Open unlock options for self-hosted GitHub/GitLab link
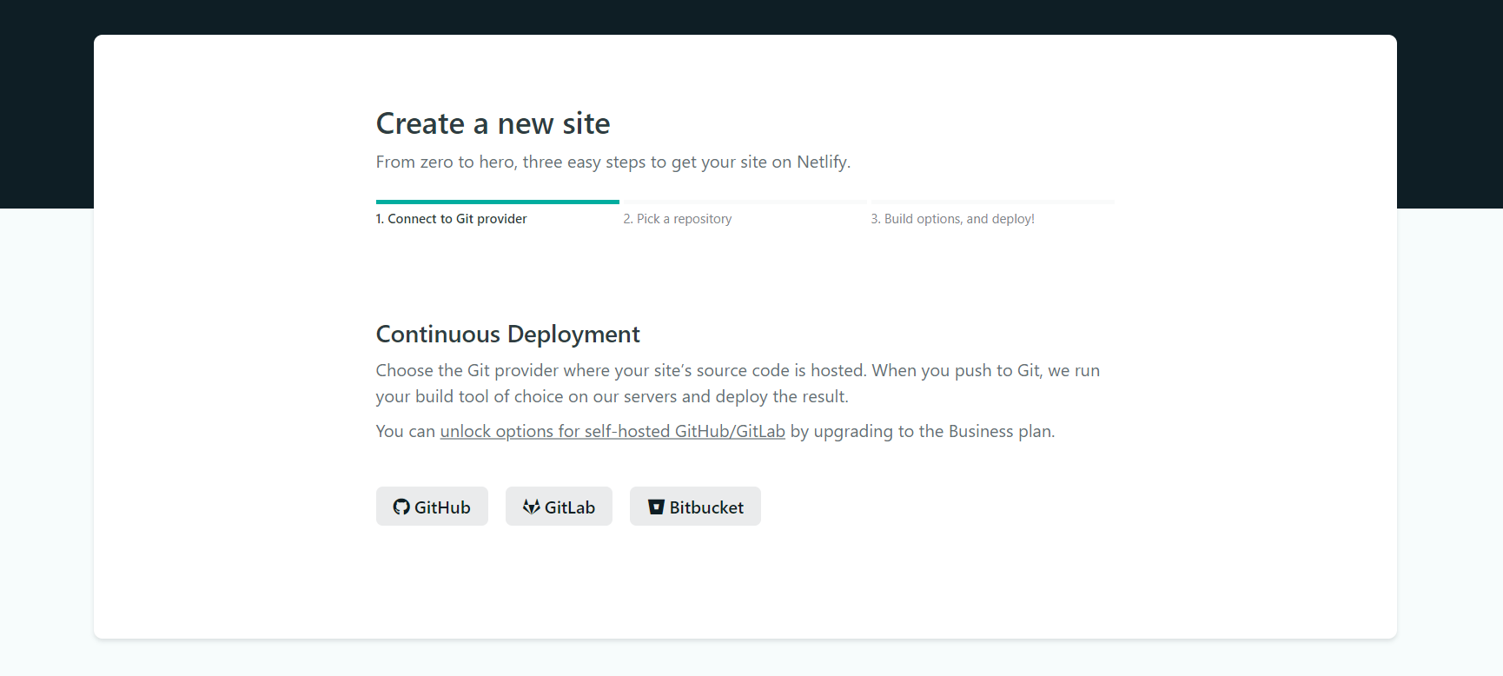 point(612,431)
